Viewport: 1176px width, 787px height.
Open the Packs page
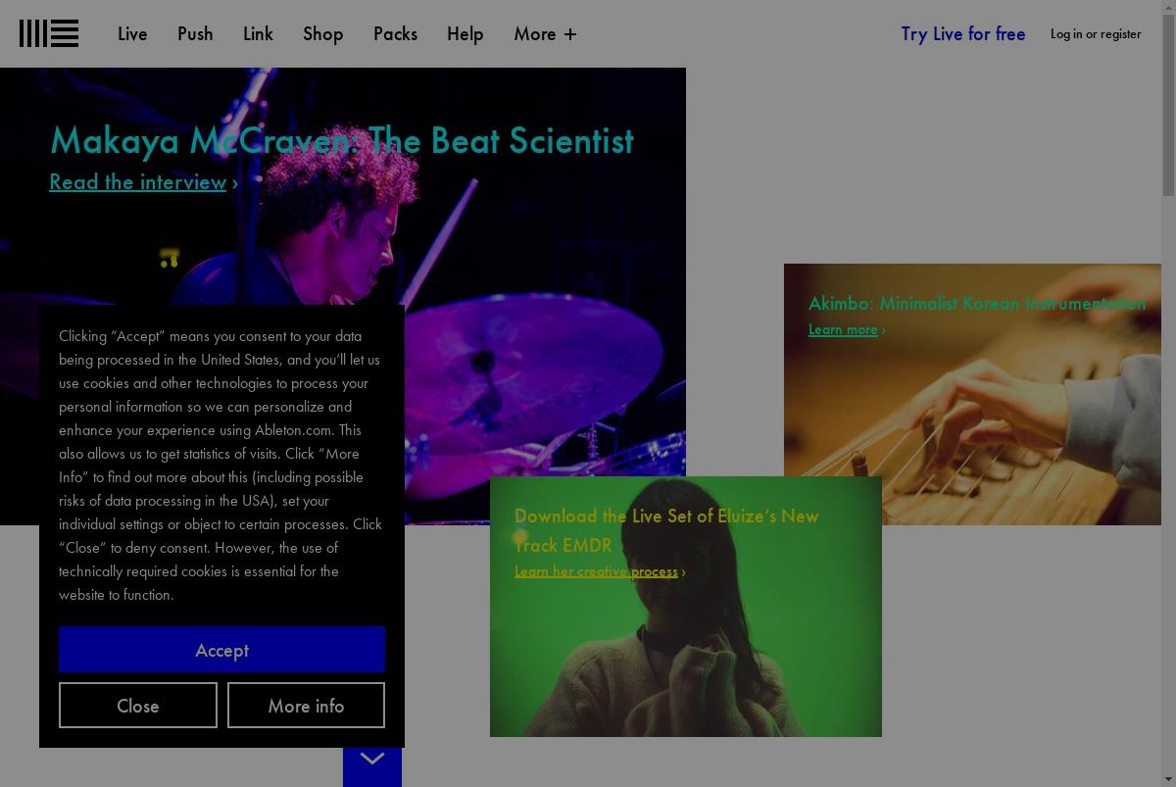pyautogui.click(x=395, y=33)
